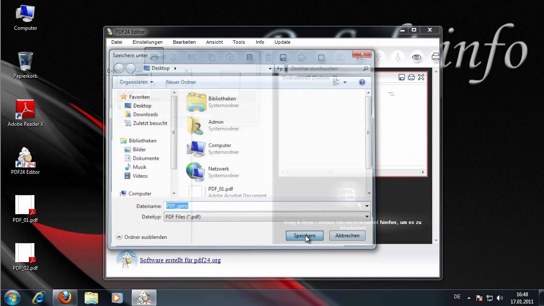Expand the Desktop breadcrumb arrow
Viewport: 544px width, 306px height.
tap(175, 68)
